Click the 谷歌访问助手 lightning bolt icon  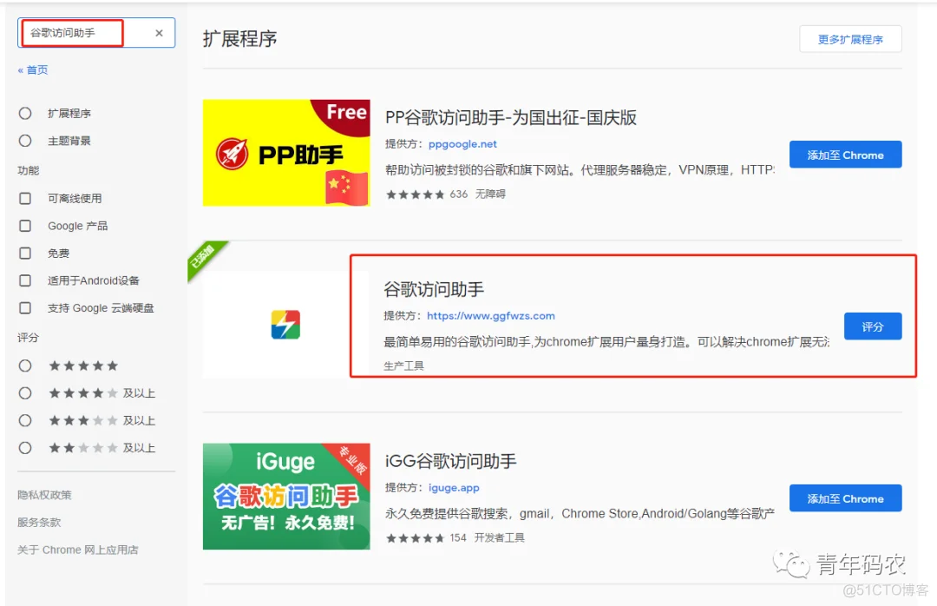pyautogui.click(x=285, y=324)
